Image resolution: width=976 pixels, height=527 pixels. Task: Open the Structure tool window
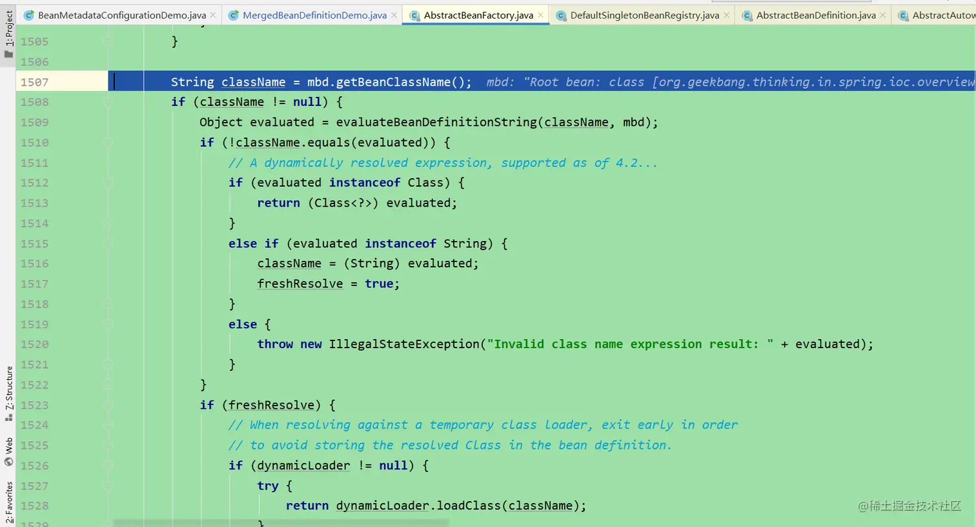pyautogui.click(x=8, y=393)
